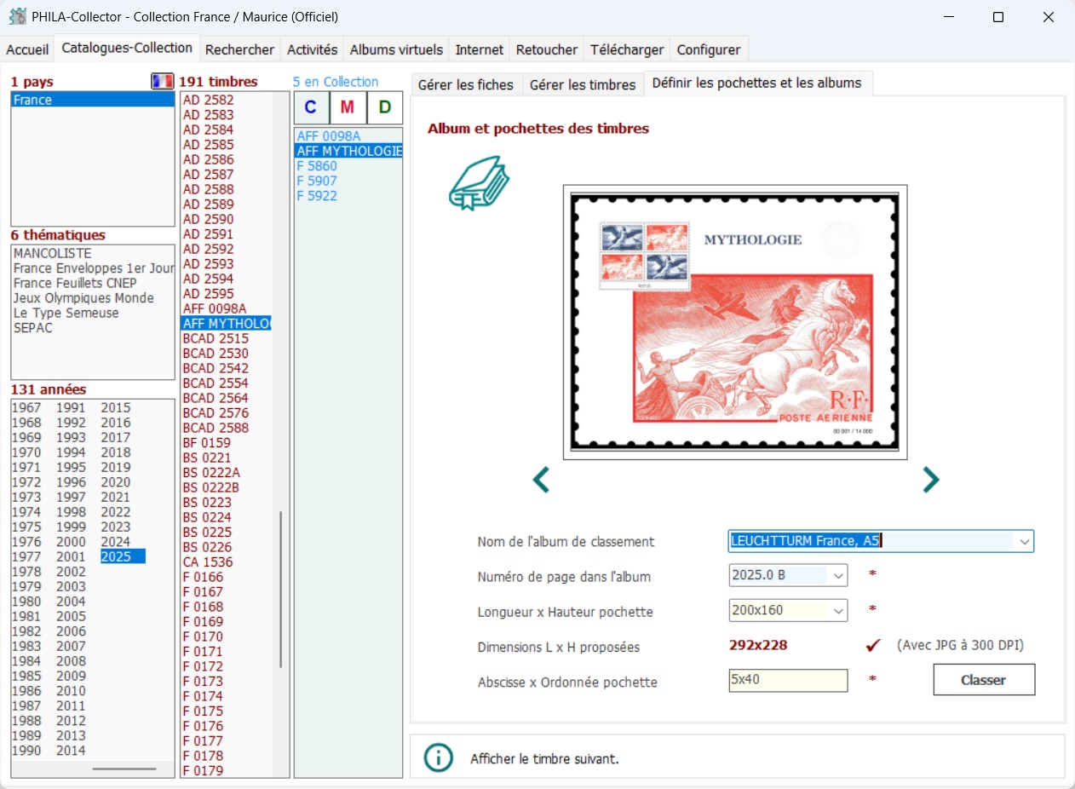The height and width of the screenshot is (789, 1075).
Task: Toggle the red M filter button
Action: [348, 107]
